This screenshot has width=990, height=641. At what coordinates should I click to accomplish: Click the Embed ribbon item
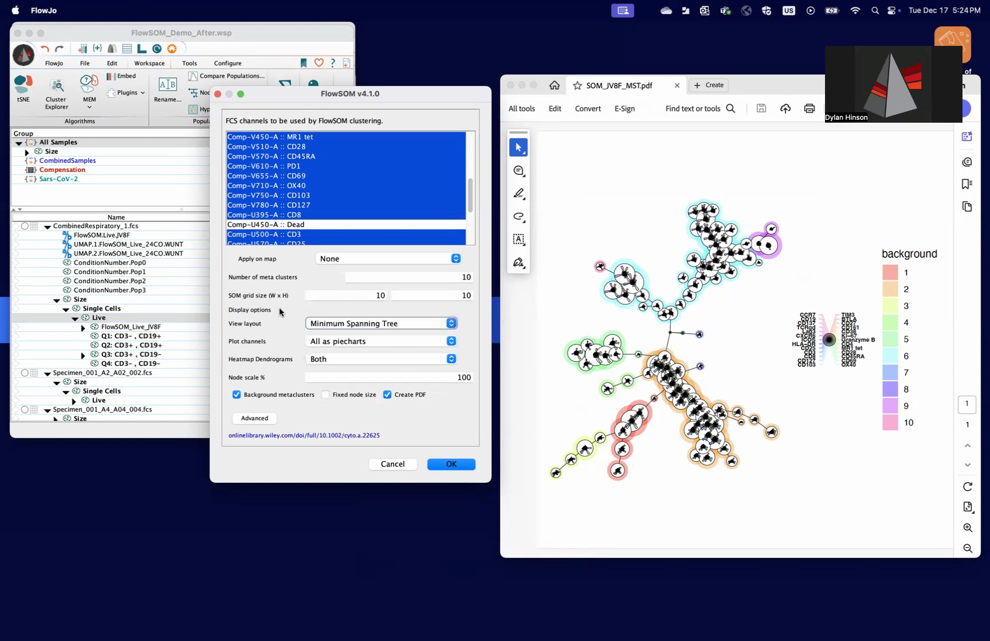pyautogui.click(x=121, y=76)
